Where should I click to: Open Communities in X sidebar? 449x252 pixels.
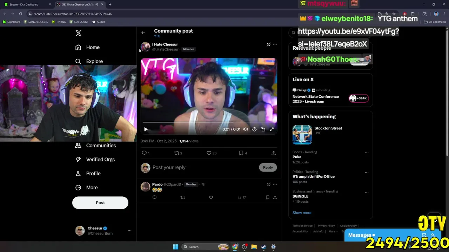click(x=95, y=146)
